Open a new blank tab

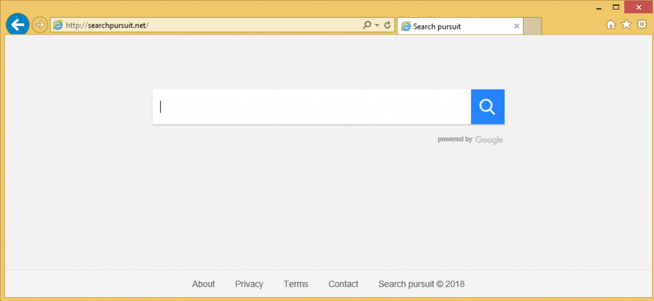point(533,26)
